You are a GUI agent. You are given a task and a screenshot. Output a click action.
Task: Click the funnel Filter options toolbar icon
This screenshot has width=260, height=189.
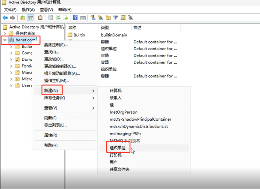pos(115,18)
